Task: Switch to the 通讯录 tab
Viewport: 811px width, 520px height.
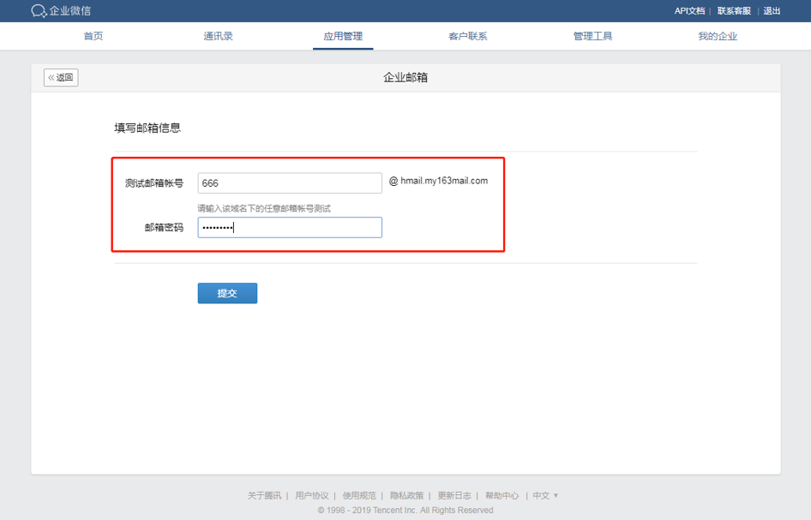Action: [218, 36]
